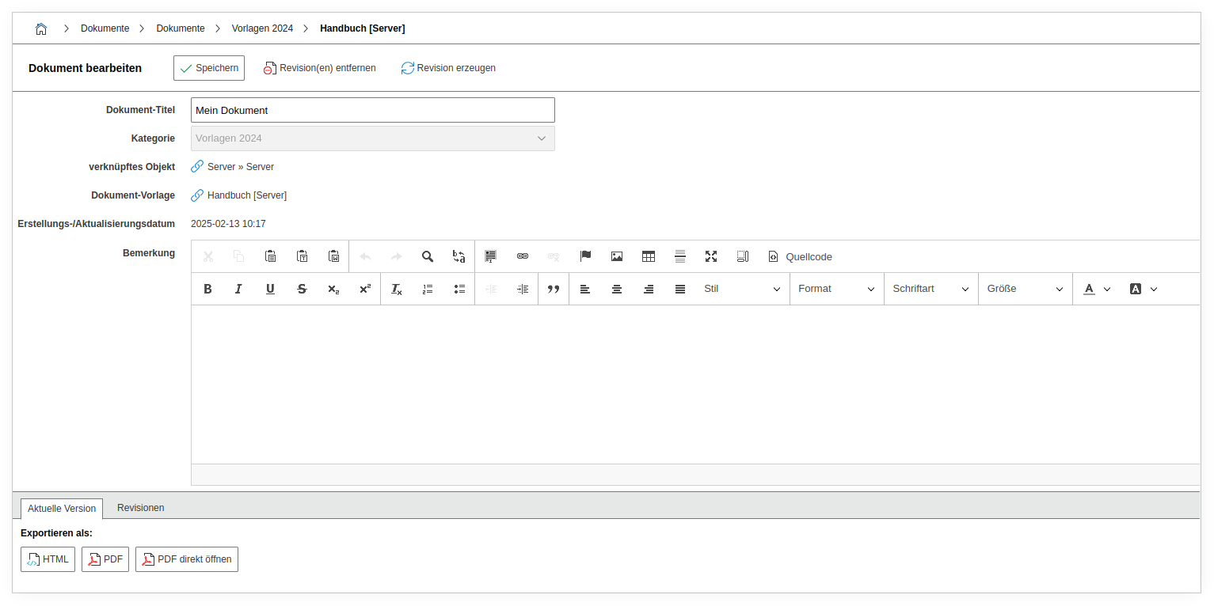This screenshot has width=1214, height=606.
Task: Insert a table into the editor
Action: 649,256
